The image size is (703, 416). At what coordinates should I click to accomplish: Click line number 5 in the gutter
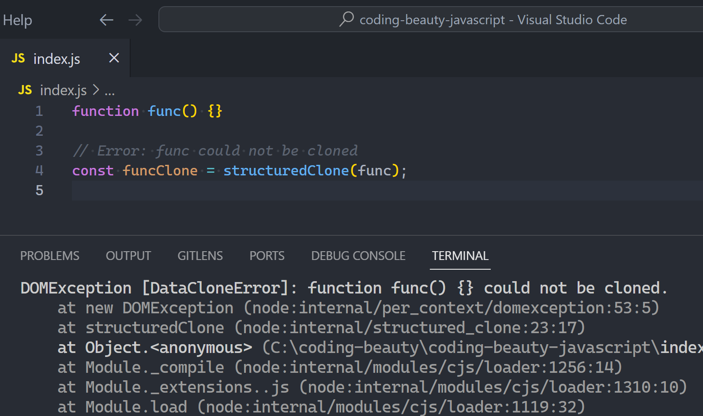39,190
